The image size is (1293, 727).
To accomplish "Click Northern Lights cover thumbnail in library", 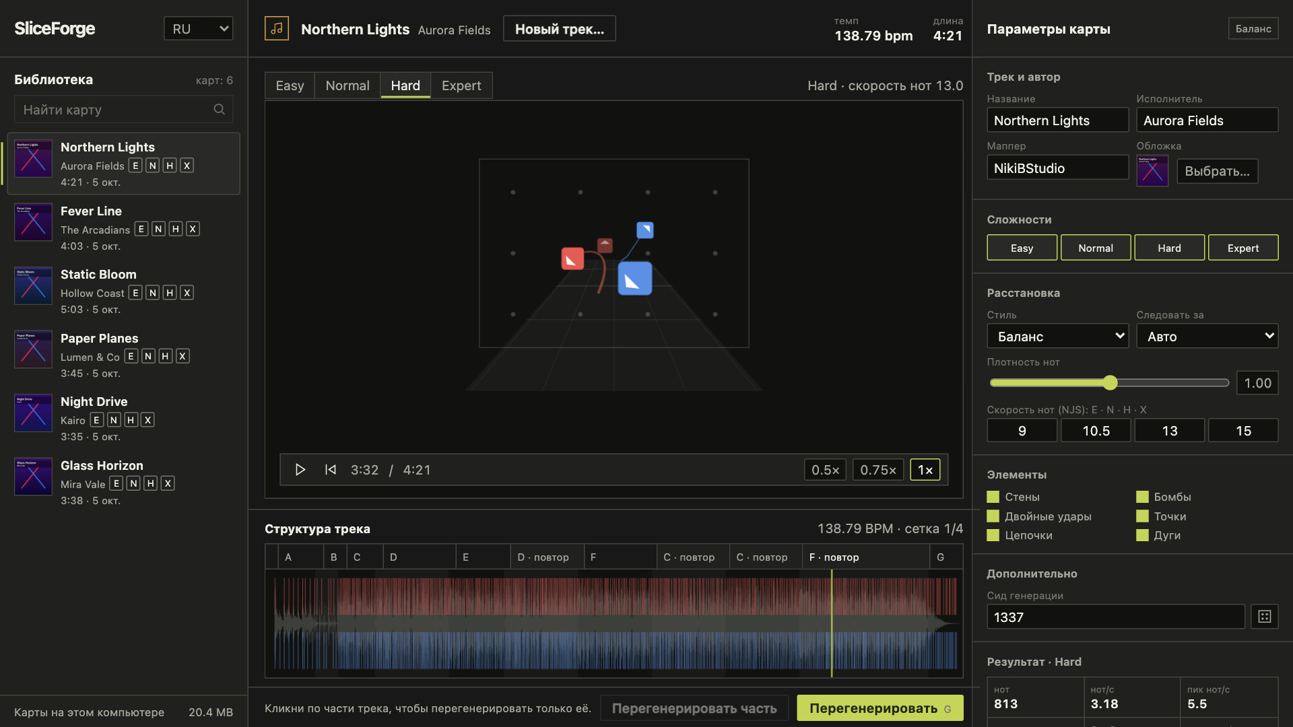I will click(x=33, y=159).
